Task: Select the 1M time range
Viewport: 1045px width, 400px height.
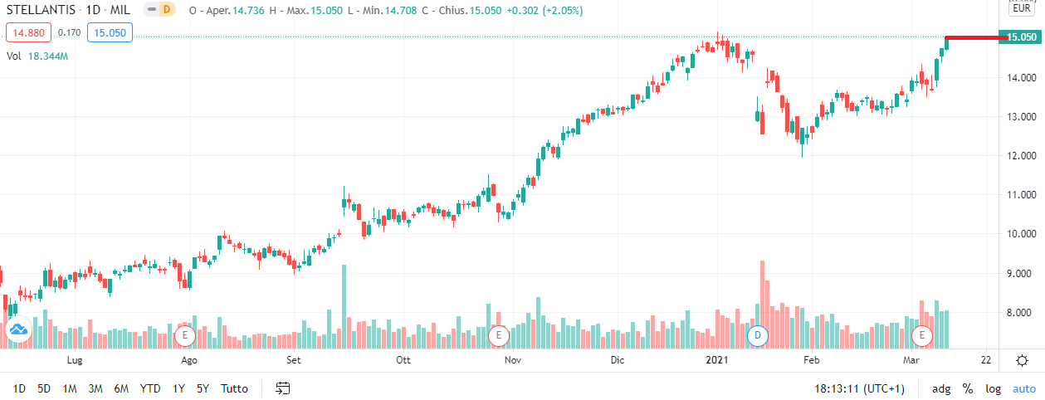Action: pos(70,388)
